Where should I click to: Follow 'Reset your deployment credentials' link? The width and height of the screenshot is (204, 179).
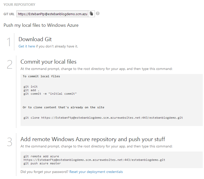pos(96,172)
